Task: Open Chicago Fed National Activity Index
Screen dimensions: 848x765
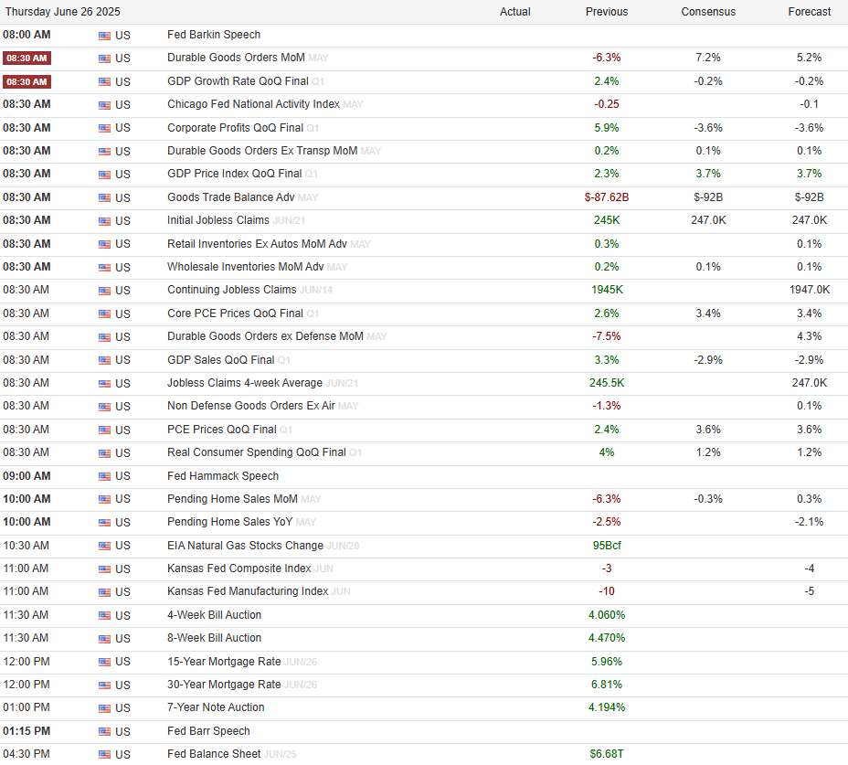Action: tap(253, 104)
